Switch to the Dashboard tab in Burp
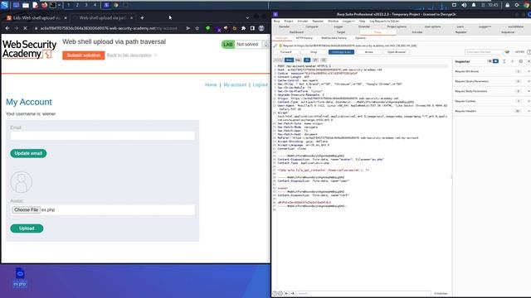Viewport: 531px width, 298px height. [296, 32]
